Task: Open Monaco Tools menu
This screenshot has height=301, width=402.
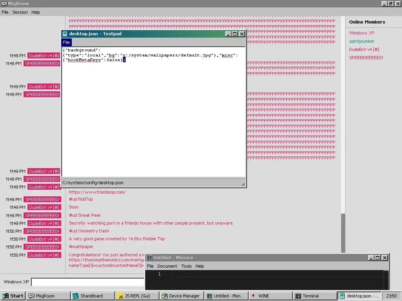Action: [x=186, y=266]
